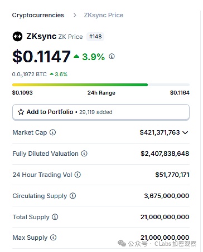
Task: Click Add to Portfolio button
Action: tap(101, 112)
